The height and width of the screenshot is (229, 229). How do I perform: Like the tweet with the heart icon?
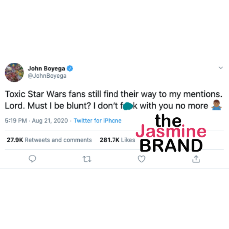(x=142, y=159)
